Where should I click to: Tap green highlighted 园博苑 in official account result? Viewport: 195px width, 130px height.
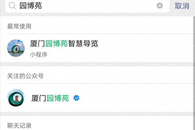tap(58, 98)
